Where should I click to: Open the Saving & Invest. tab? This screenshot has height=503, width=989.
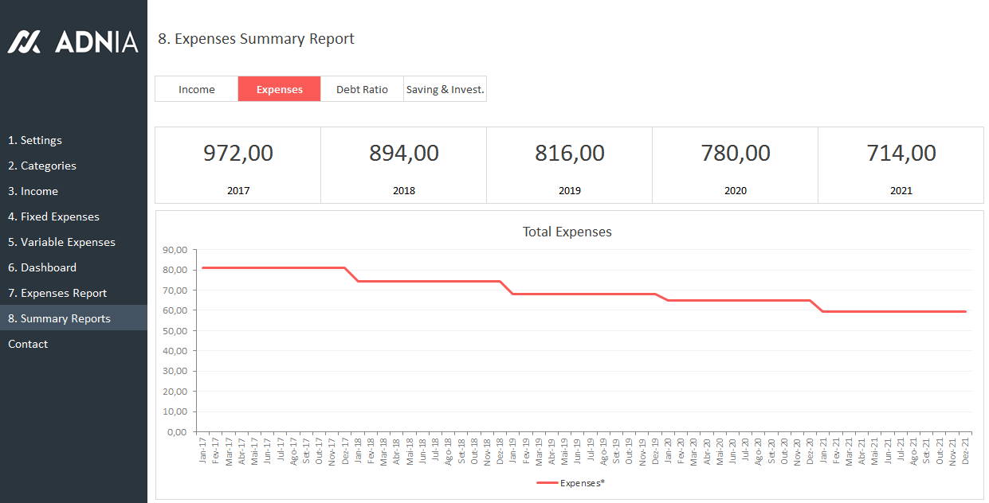pos(445,89)
